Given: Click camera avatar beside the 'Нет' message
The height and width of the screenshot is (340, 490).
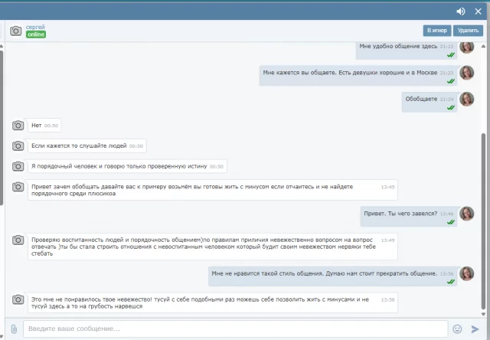Looking at the screenshot, I should (18, 126).
